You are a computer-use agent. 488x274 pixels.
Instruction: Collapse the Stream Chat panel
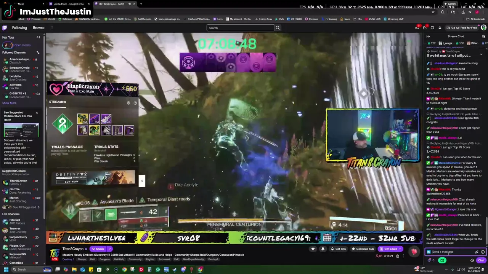tap(428, 37)
